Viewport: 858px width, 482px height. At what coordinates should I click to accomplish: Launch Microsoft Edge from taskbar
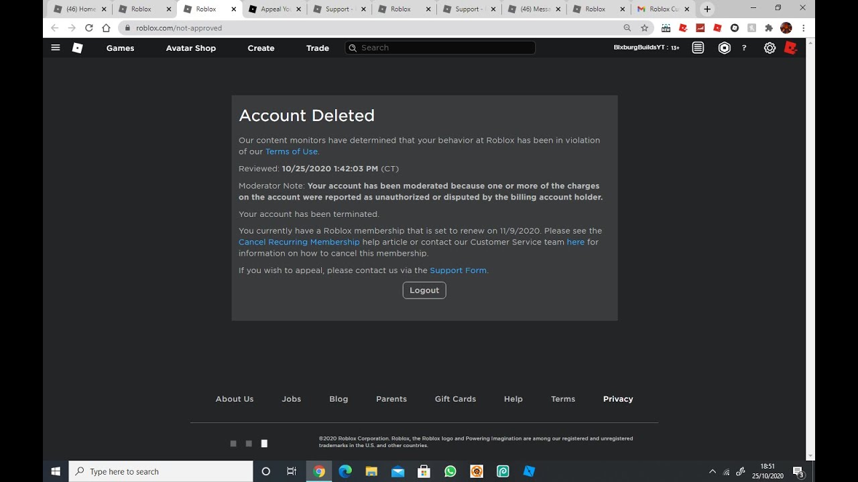tap(345, 471)
